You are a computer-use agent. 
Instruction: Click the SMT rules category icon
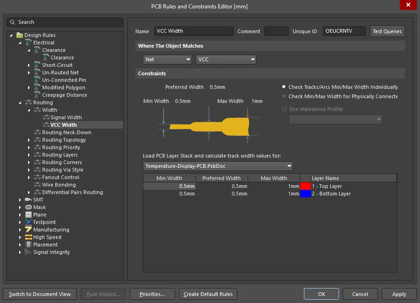click(28, 199)
